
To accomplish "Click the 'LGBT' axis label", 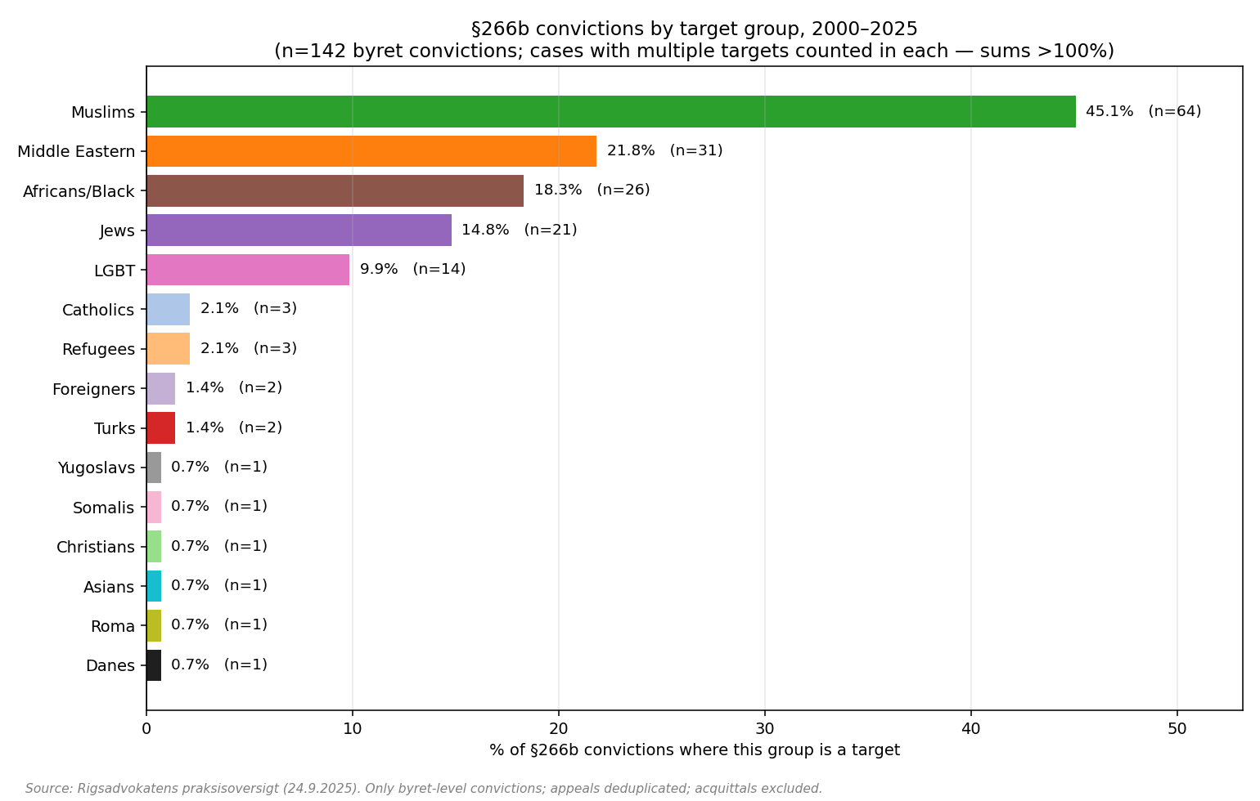I will coord(115,271).
